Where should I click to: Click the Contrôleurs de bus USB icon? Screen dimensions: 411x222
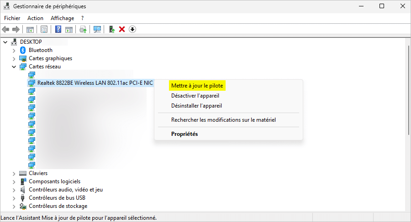coord(23,198)
